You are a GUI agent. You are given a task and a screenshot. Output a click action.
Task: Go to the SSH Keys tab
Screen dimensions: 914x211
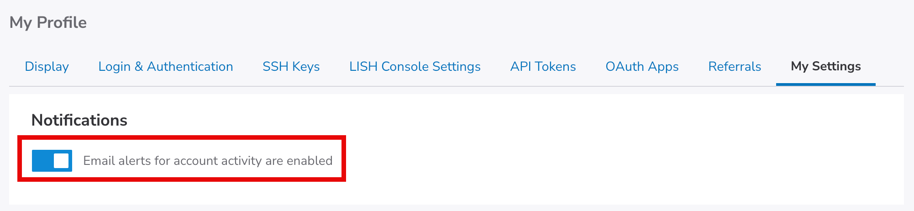[x=291, y=67]
